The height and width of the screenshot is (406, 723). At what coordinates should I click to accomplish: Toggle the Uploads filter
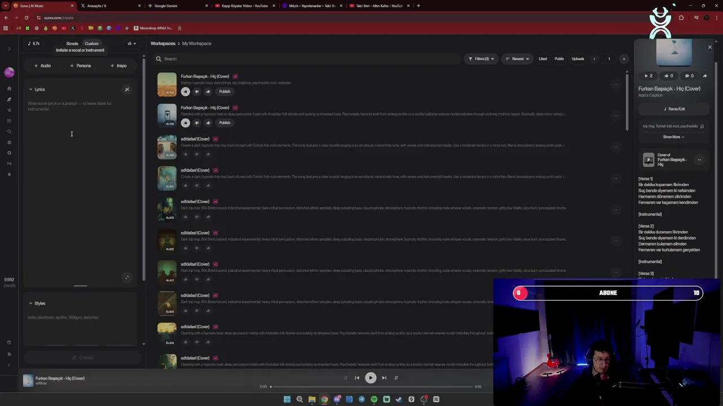click(x=578, y=59)
